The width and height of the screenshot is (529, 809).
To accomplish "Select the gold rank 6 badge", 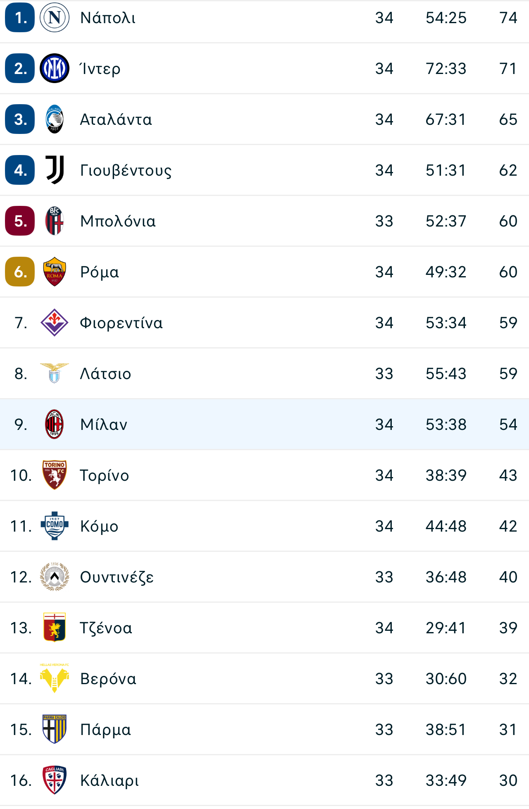I will coord(20,272).
